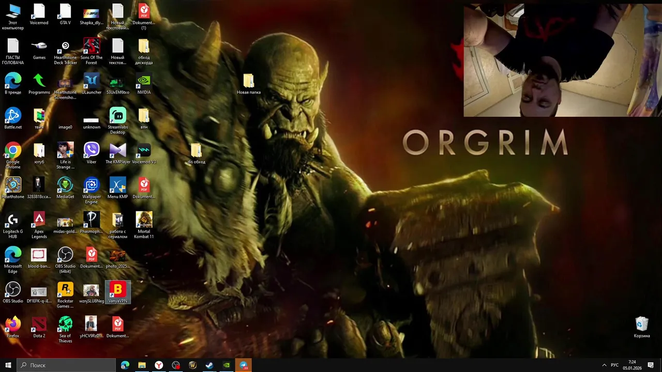The width and height of the screenshot is (662, 372).
Task: Select the обход дискорда folder
Action: [144, 51]
